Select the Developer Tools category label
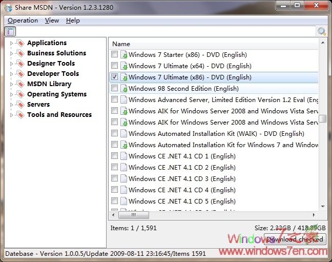The image size is (332, 262). coord(53,73)
